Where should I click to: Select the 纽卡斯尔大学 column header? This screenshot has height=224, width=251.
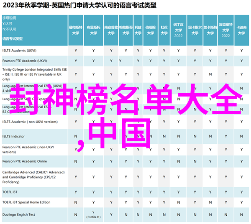click(195, 30)
